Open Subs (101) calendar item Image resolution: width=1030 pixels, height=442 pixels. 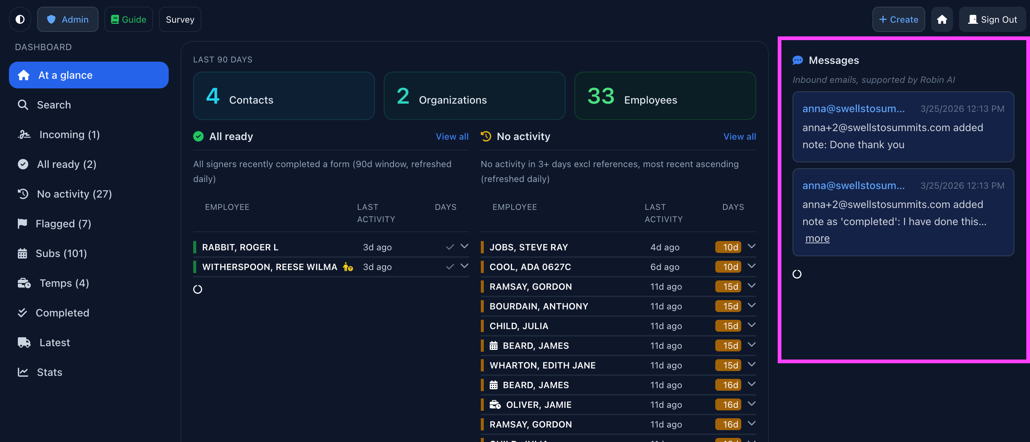61,253
